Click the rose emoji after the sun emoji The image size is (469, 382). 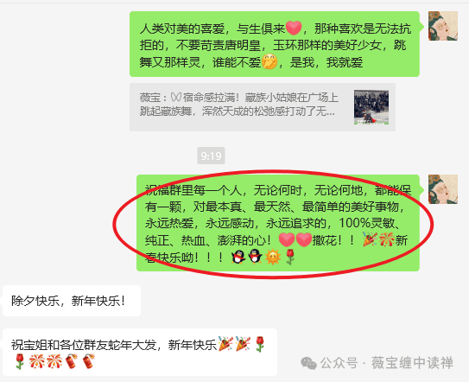(290, 257)
